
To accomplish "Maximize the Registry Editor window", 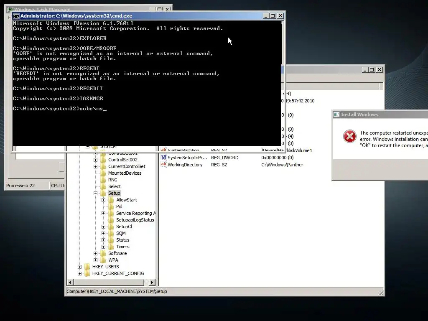I will point(372,70).
